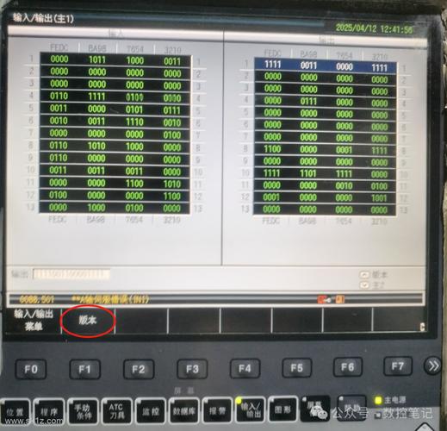
Task: Open the 监控 monitor screen key
Action: pyautogui.click(x=150, y=411)
